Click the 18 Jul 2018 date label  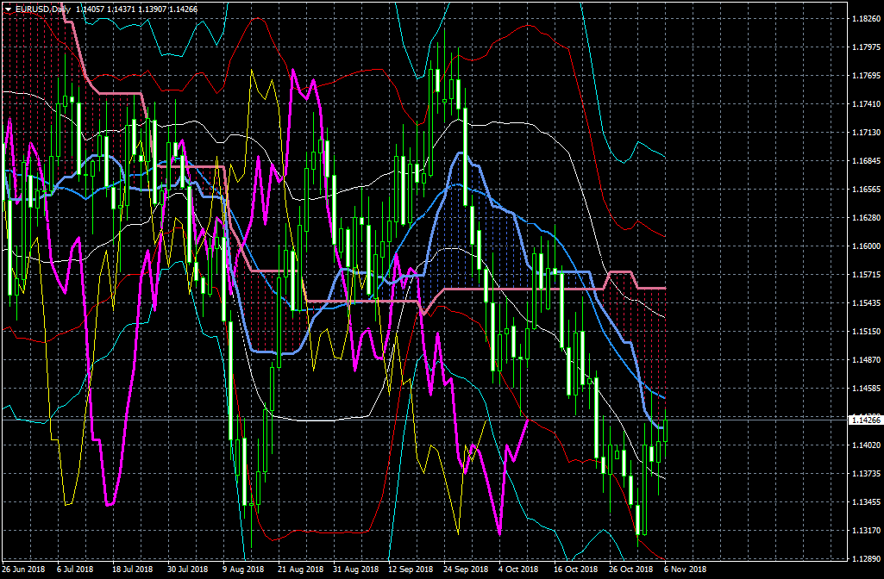tap(132, 570)
